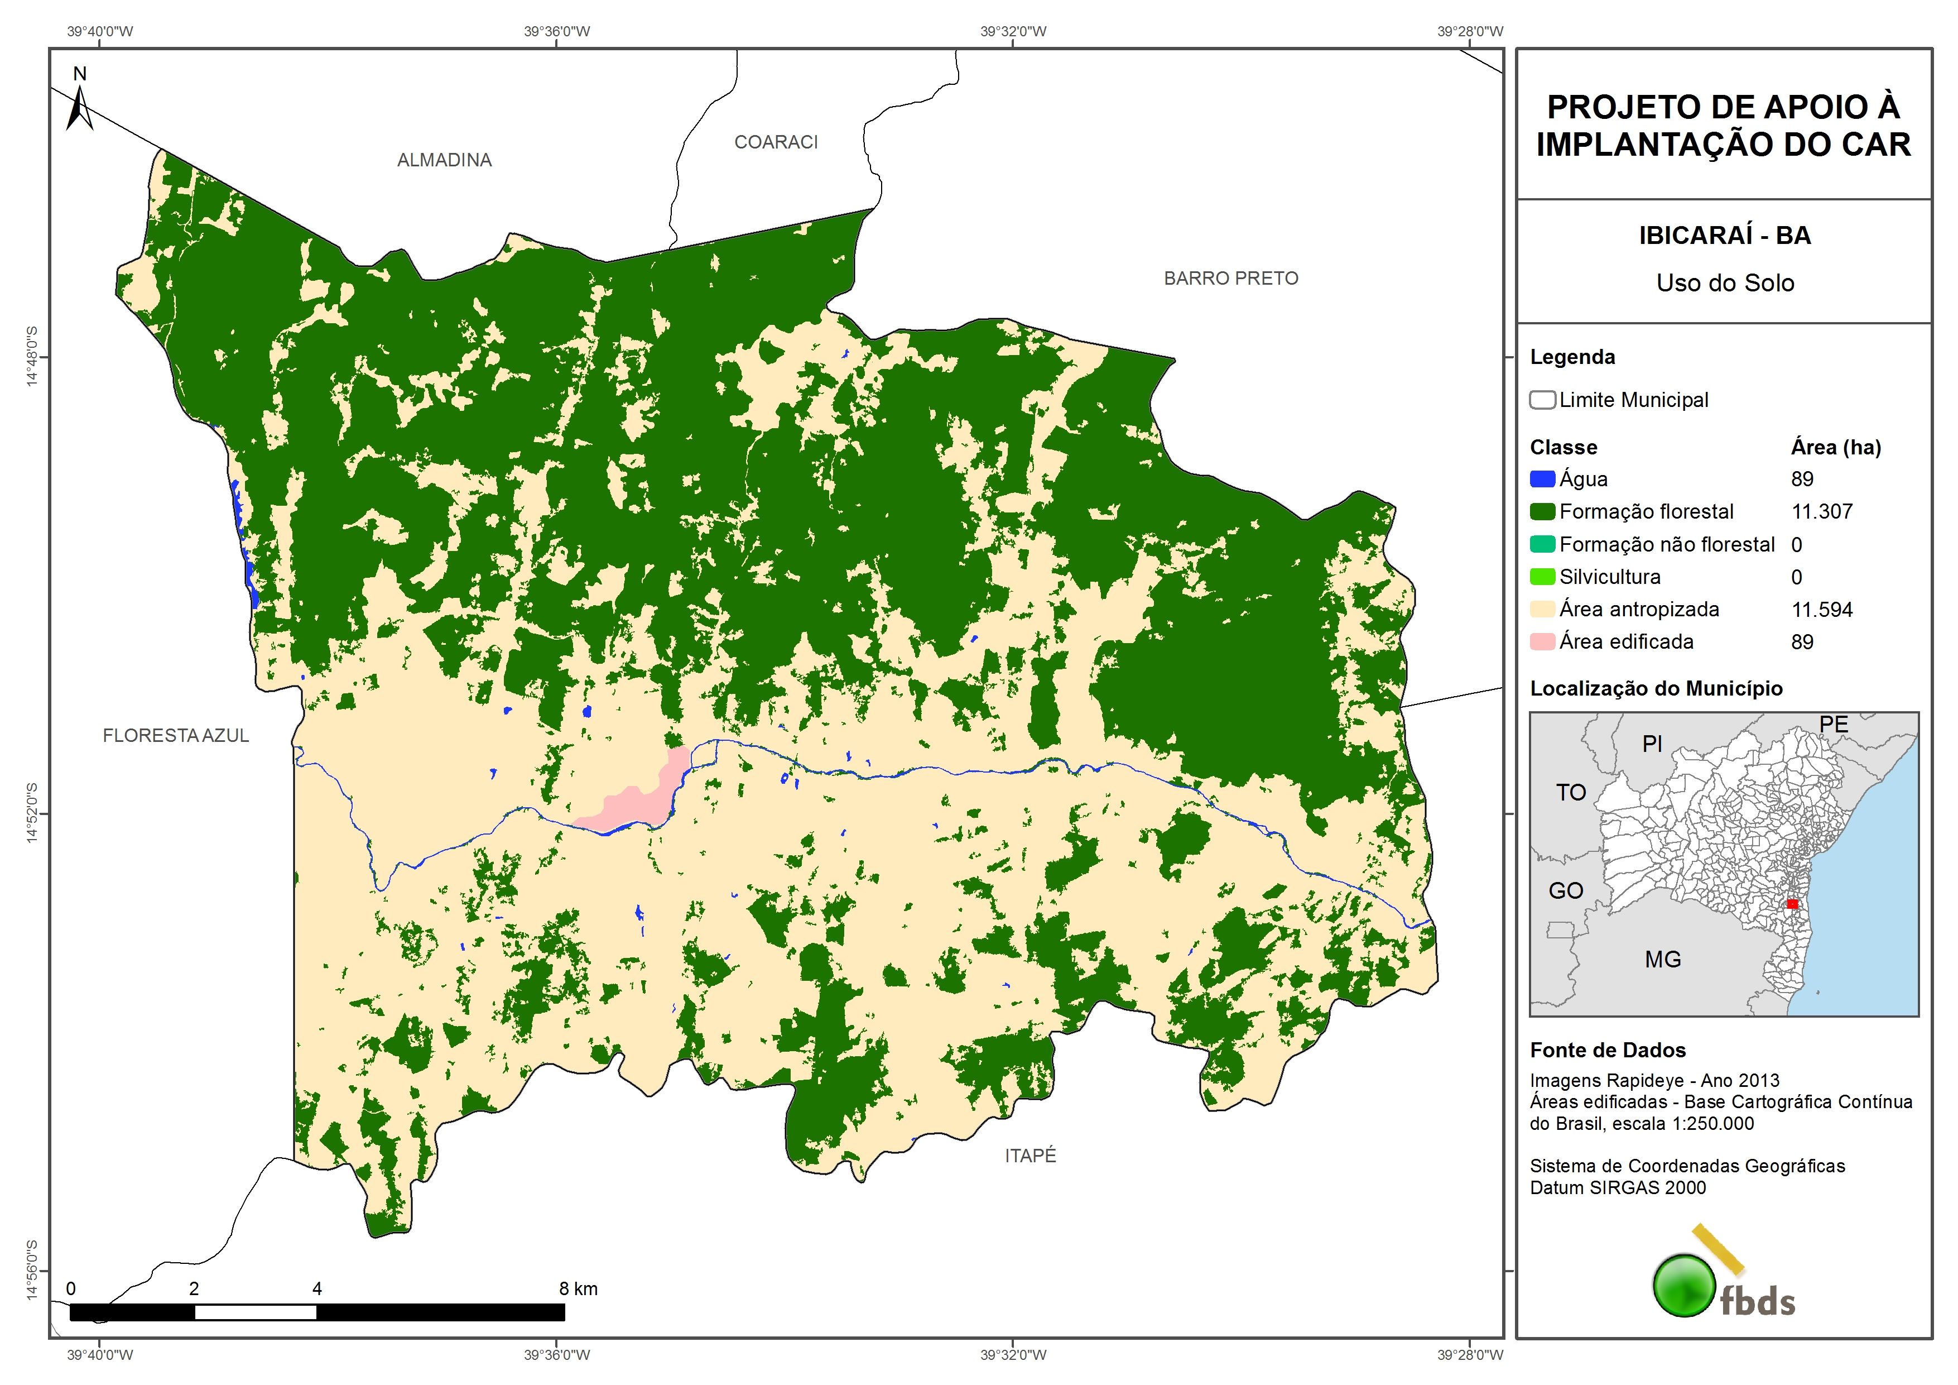Viewport: 1958px width, 1385px height.
Task: Click the ALMADINA municipality label
Action: (x=444, y=160)
